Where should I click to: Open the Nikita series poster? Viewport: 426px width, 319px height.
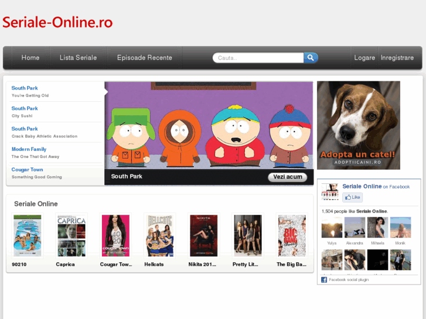[x=204, y=236]
